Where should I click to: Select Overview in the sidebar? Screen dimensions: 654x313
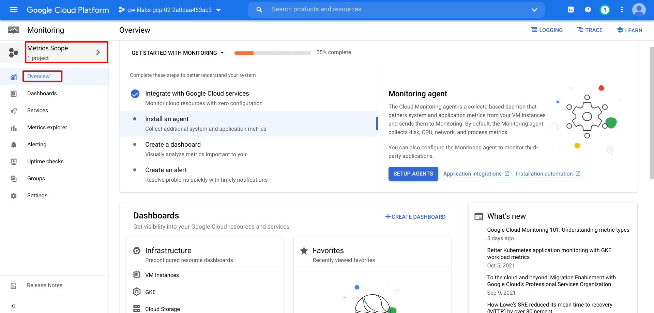click(39, 77)
